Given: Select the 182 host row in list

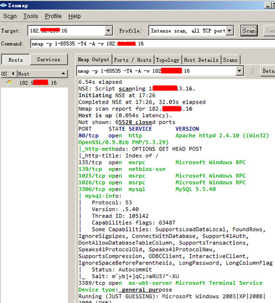Looking at the screenshot, I should tap(34, 83).
